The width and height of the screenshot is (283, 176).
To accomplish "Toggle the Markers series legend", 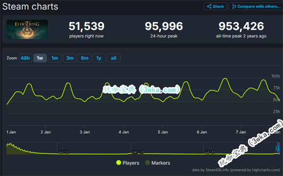I will (158, 163).
